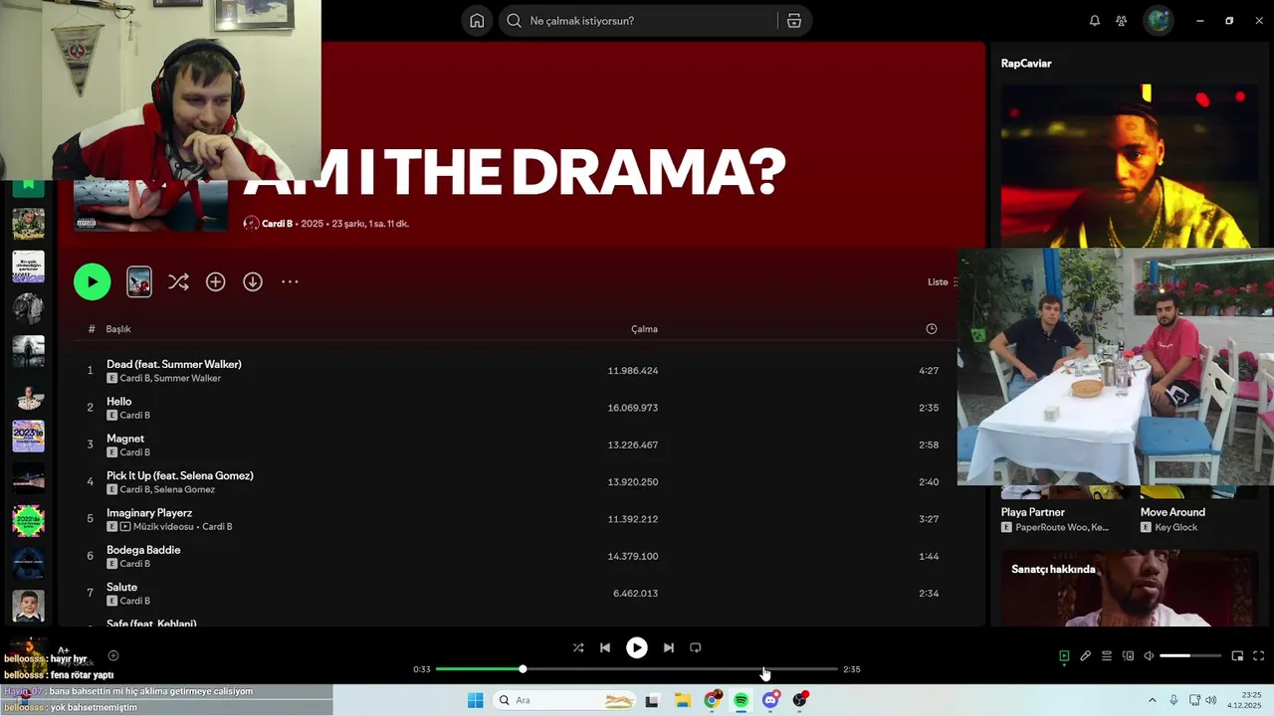Play the album with green play button

[92, 281]
